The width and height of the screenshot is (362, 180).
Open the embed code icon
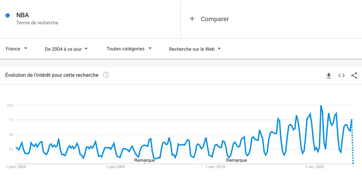coord(342,75)
